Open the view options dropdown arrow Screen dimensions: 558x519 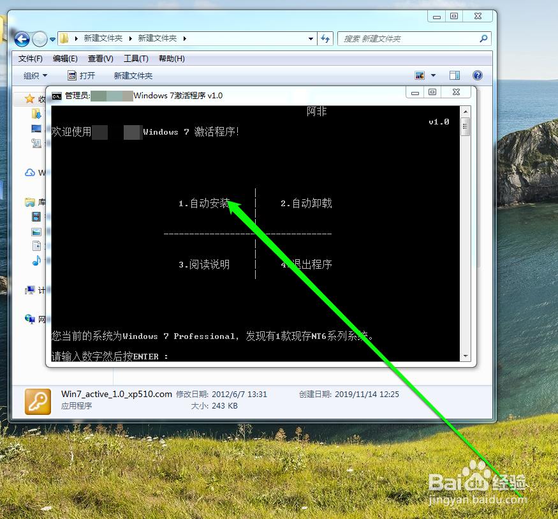coord(433,75)
